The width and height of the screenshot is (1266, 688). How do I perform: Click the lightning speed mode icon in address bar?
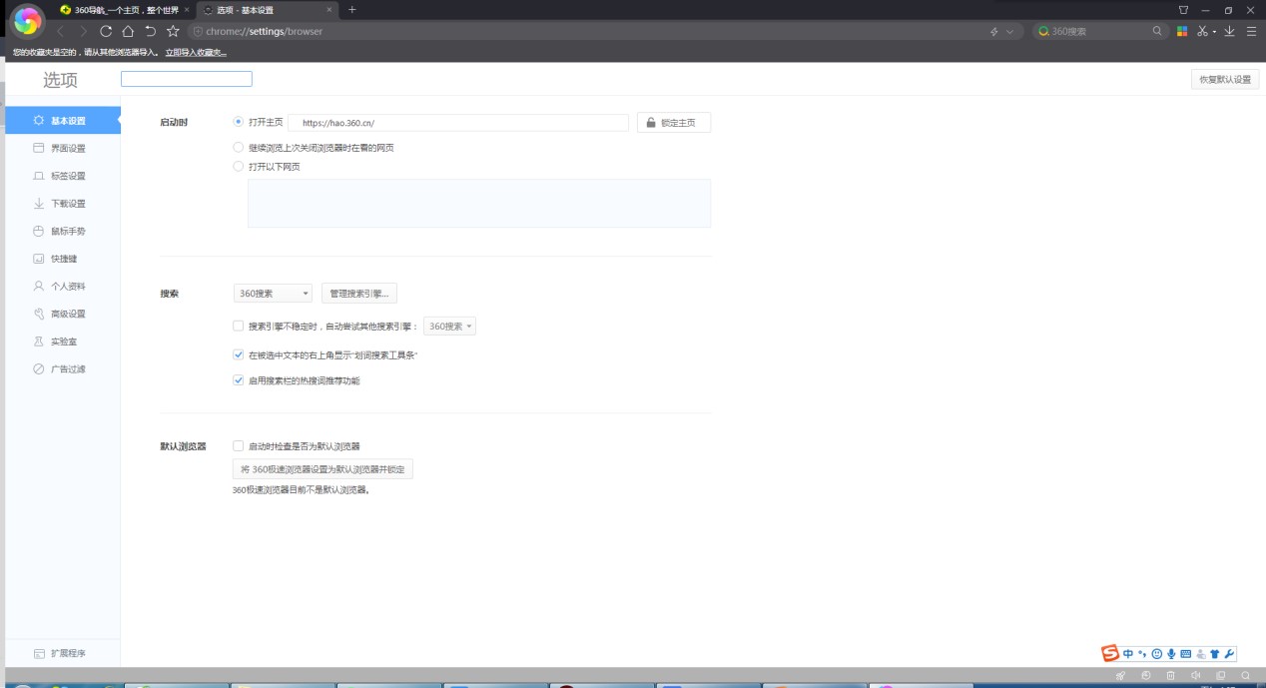tap(994, 31)
